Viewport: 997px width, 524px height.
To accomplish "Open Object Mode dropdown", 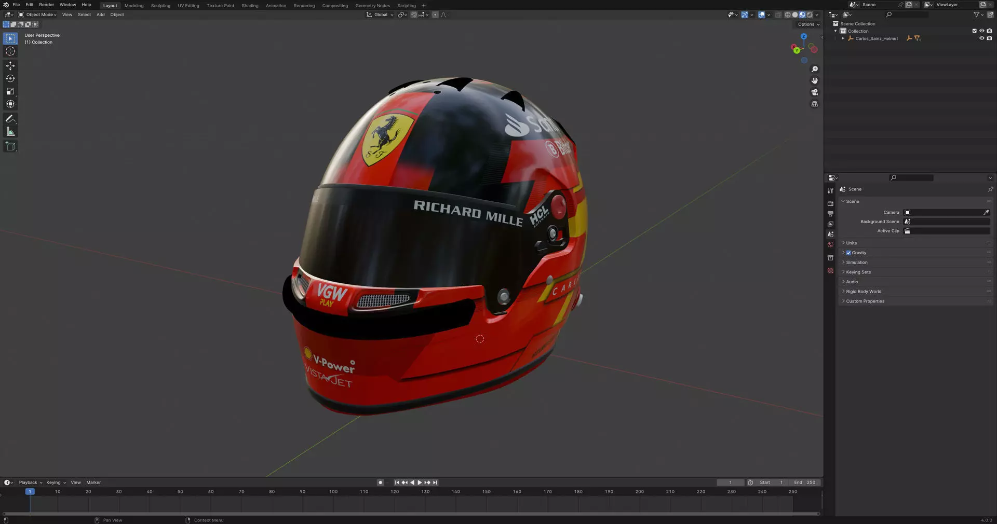I will click(x=37, y=15).
